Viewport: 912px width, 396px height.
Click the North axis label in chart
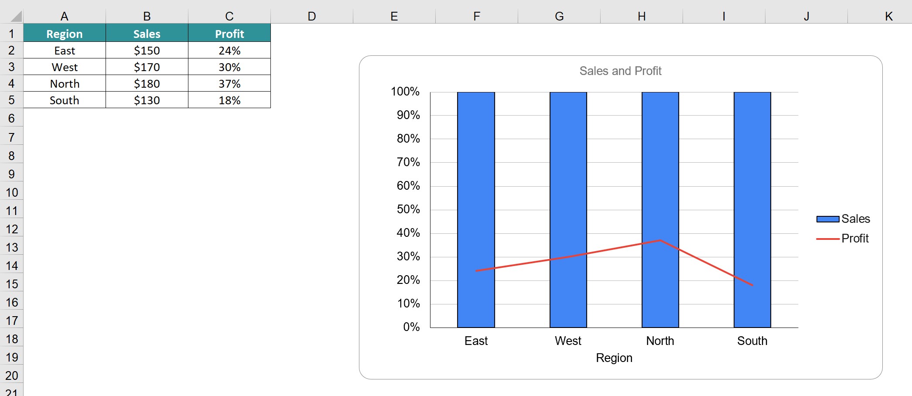tap(660, 341)
